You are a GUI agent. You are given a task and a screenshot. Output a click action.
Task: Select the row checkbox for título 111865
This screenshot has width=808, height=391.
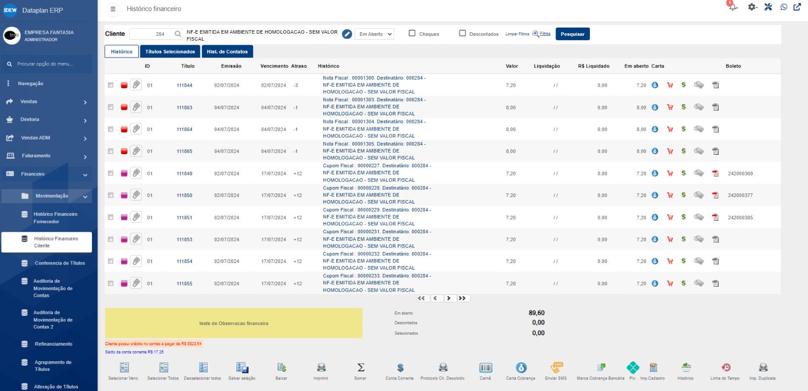[x=111, y=151]
